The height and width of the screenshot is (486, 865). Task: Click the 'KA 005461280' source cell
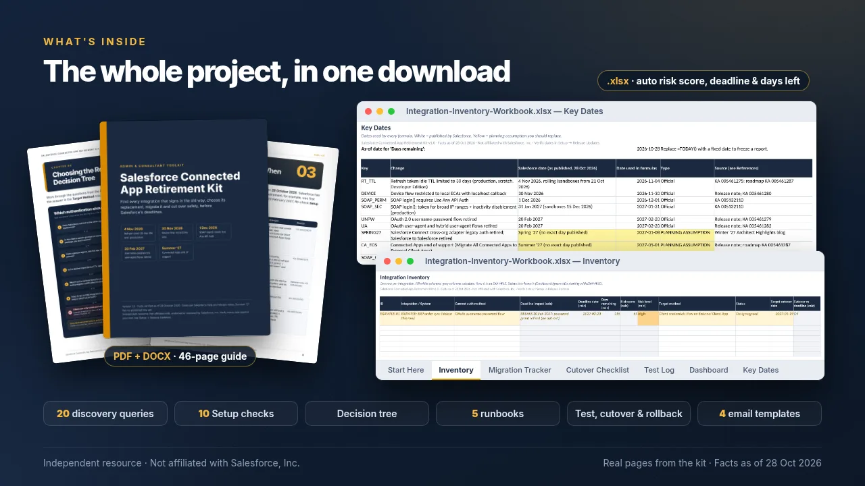[x=763, y=193]
